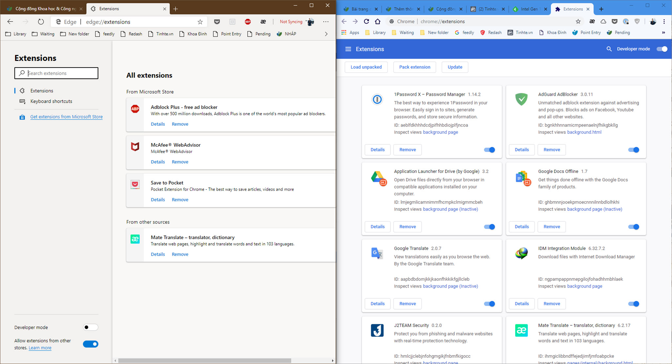Viewport: 672px width, 364px height.
Task: Click cloud extension icon in Chrome toolbar
Action: click(x=603, y=21)
